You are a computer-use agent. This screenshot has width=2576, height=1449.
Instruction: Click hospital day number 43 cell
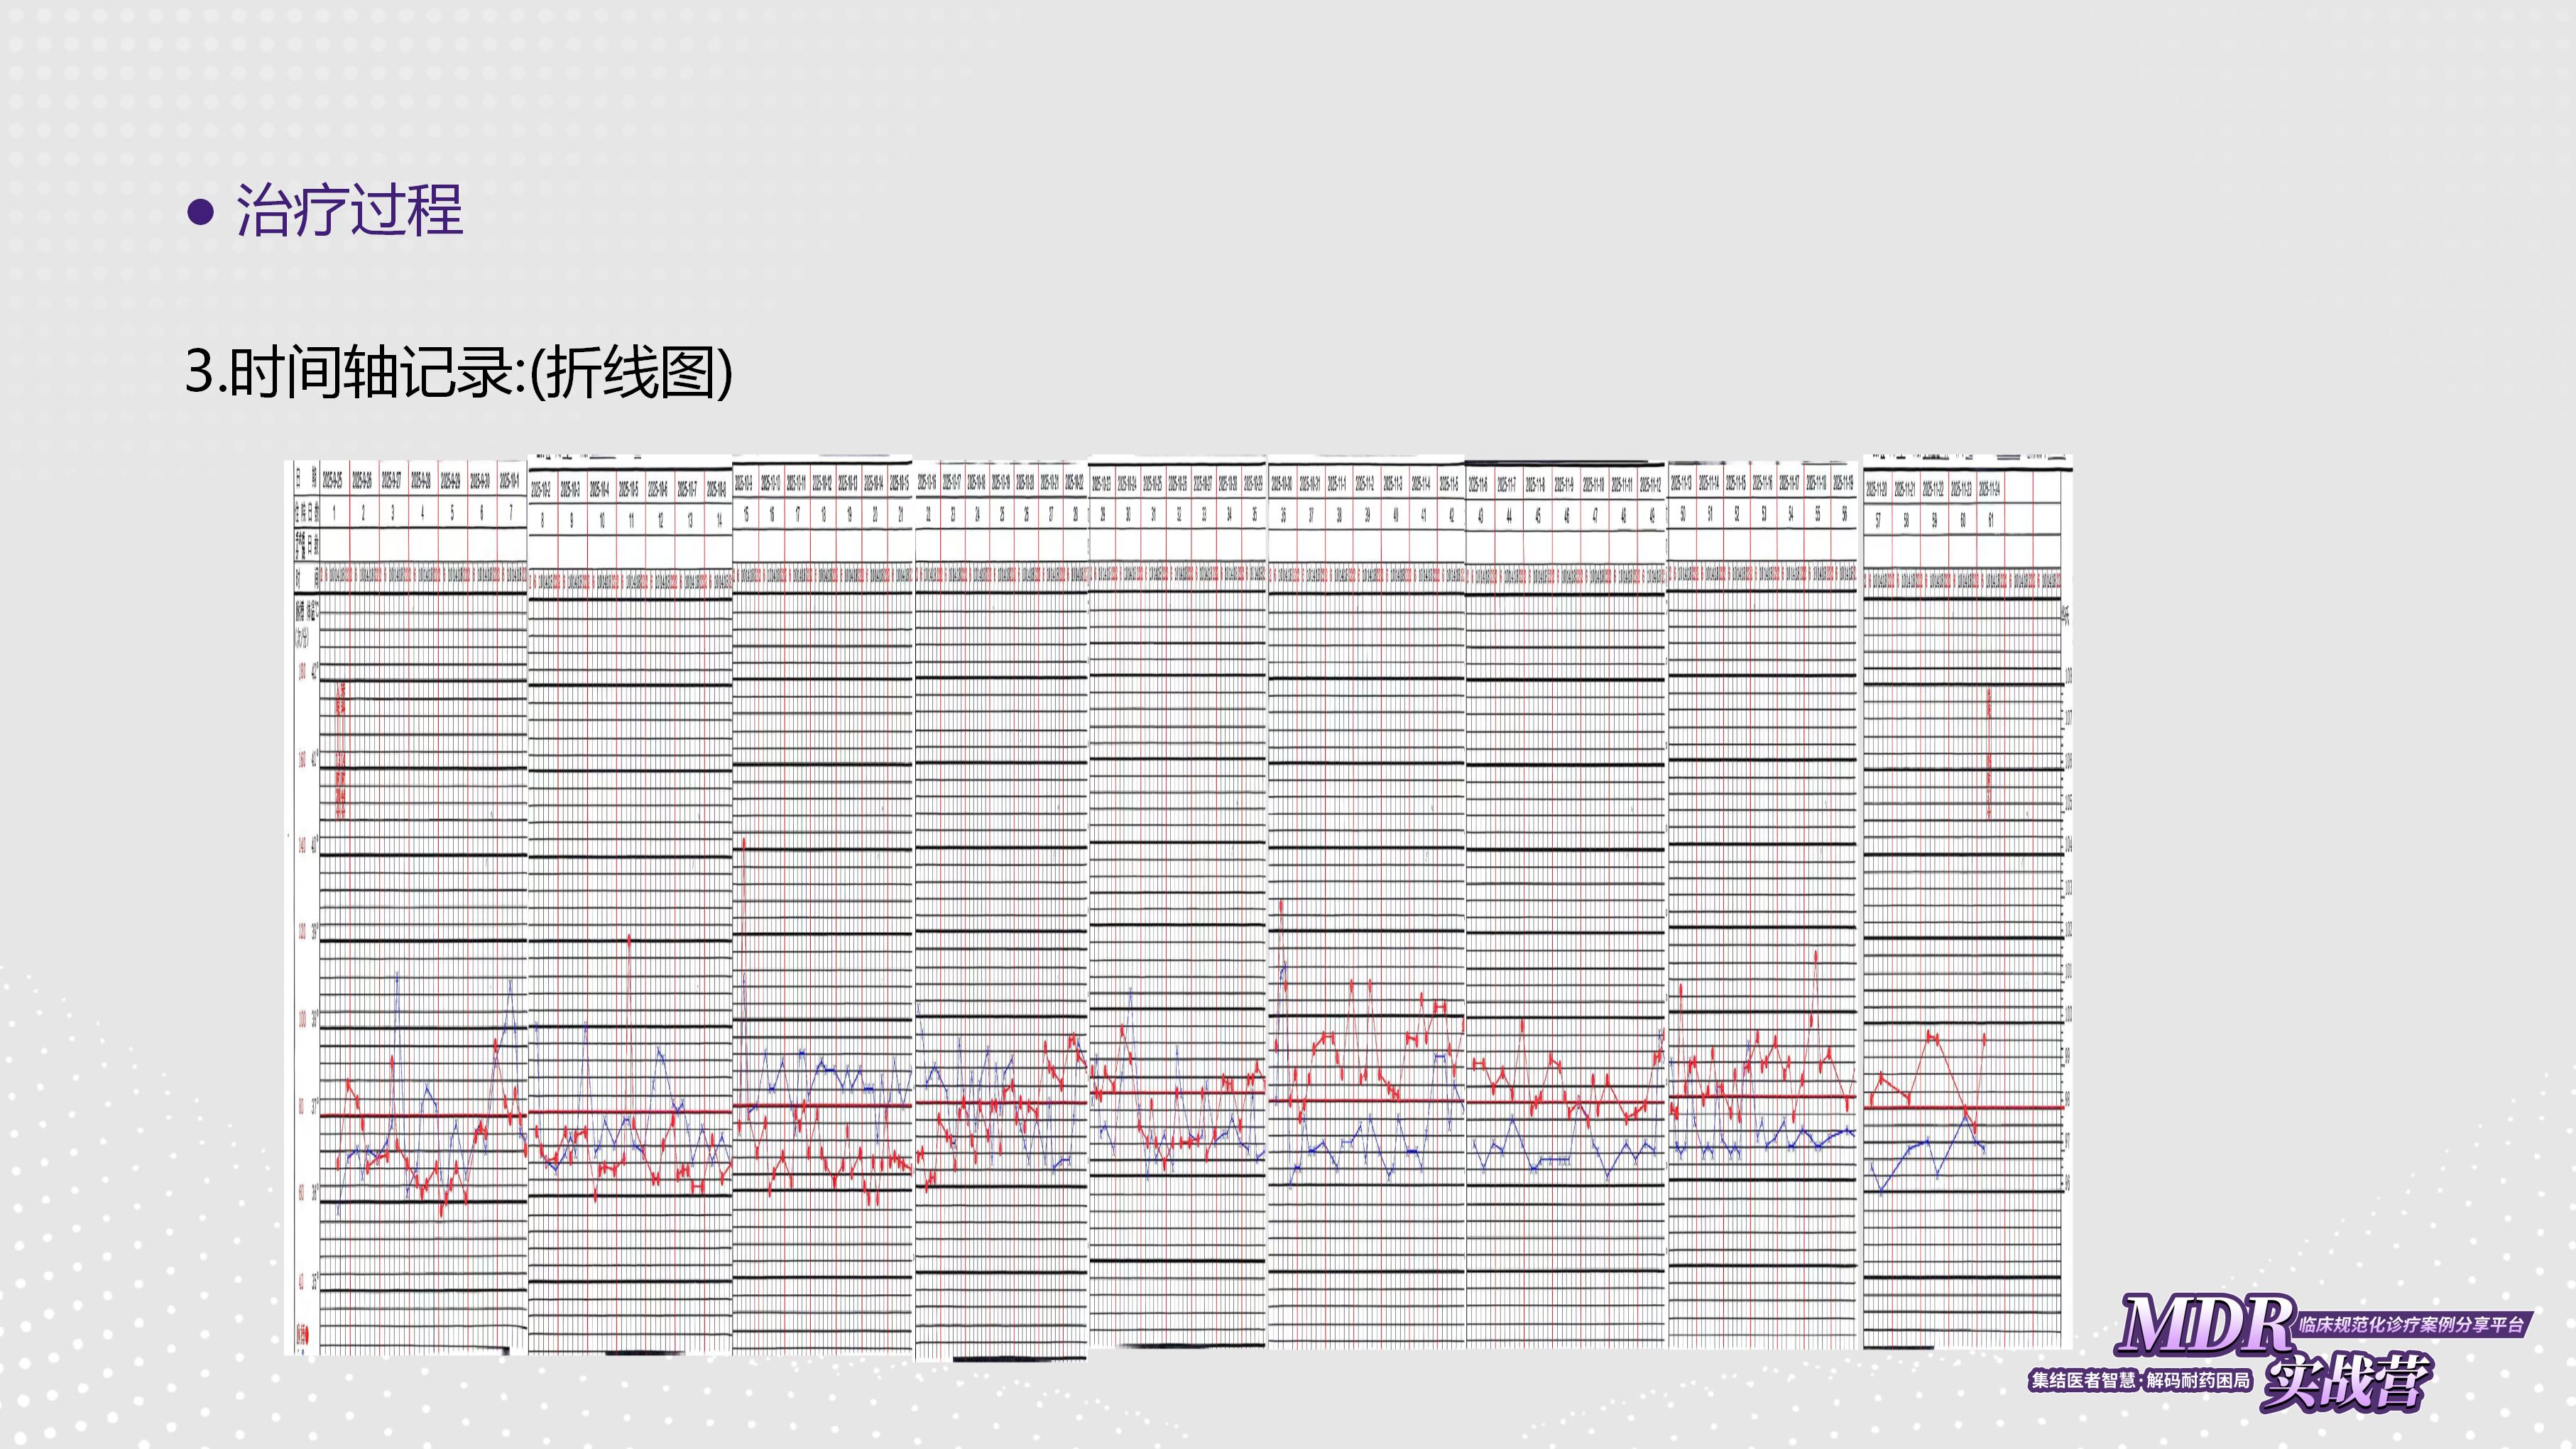1480,517
